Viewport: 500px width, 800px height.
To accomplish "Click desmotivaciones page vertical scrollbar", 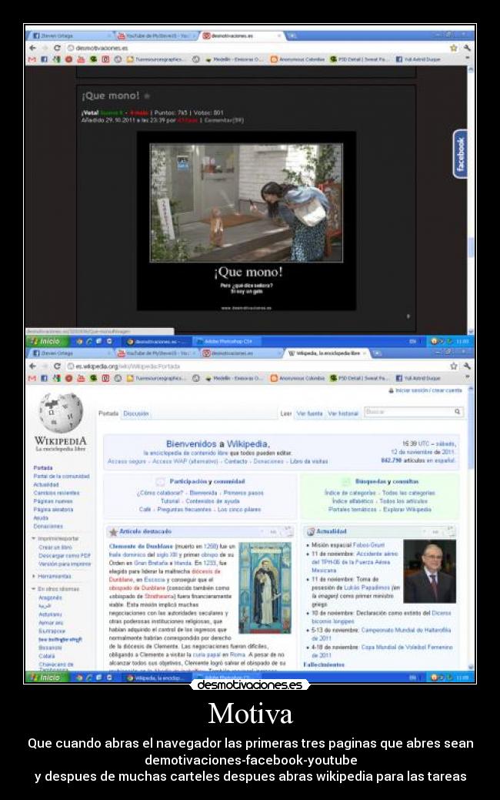I will [x=471, y=199].
